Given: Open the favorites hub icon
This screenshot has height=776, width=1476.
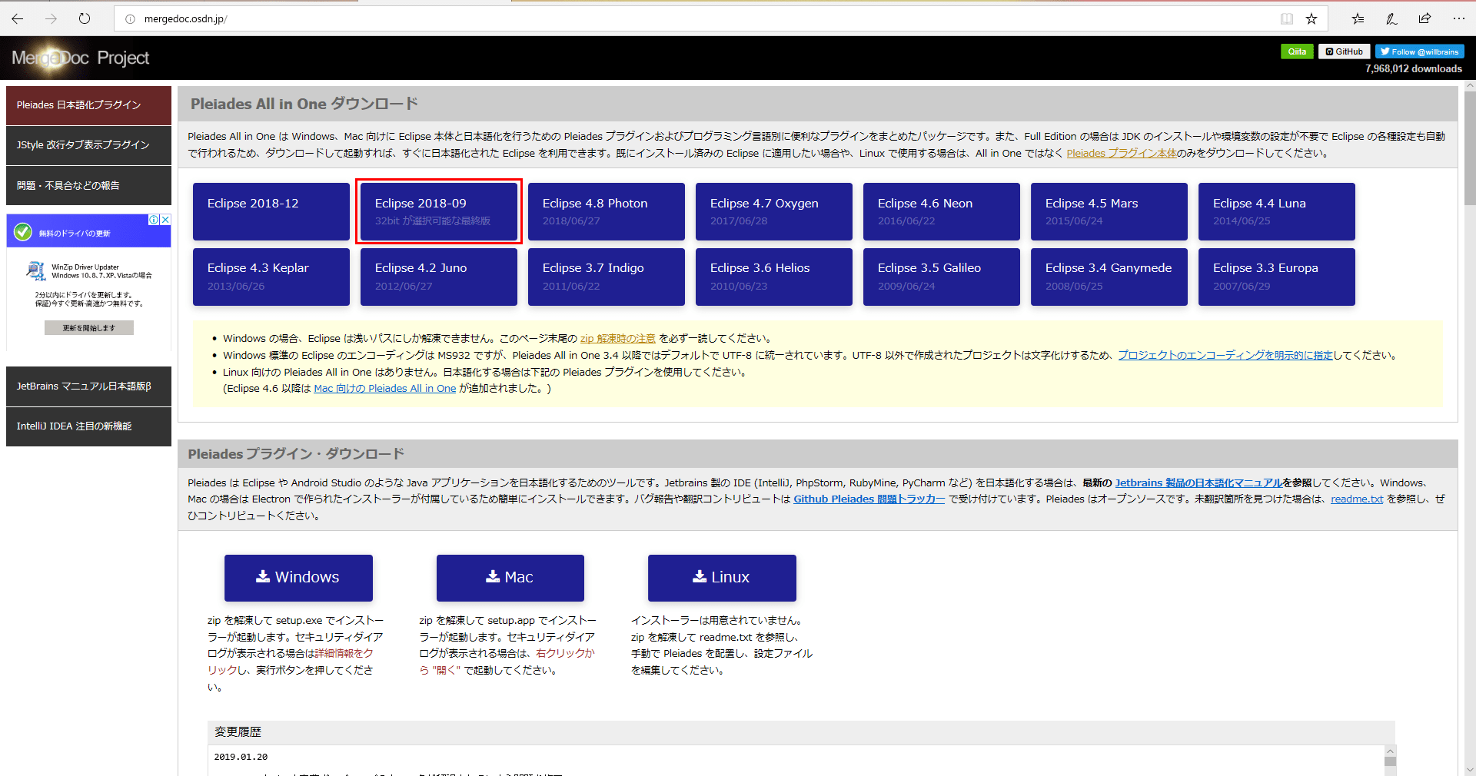Looking at the screenshot, I should tap(1358, 18).
